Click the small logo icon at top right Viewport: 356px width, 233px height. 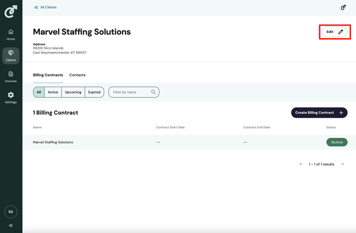[343, 7]
